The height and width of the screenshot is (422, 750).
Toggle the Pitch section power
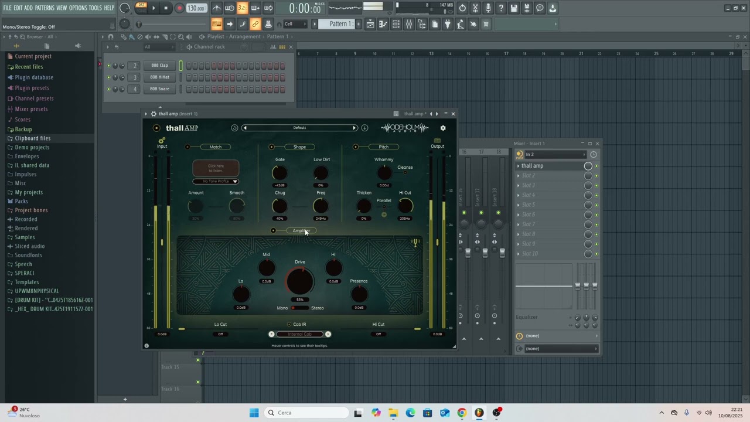(356, 147)
